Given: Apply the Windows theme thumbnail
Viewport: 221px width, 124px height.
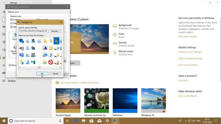Looking at the screenshot, I should pos(125,101).
